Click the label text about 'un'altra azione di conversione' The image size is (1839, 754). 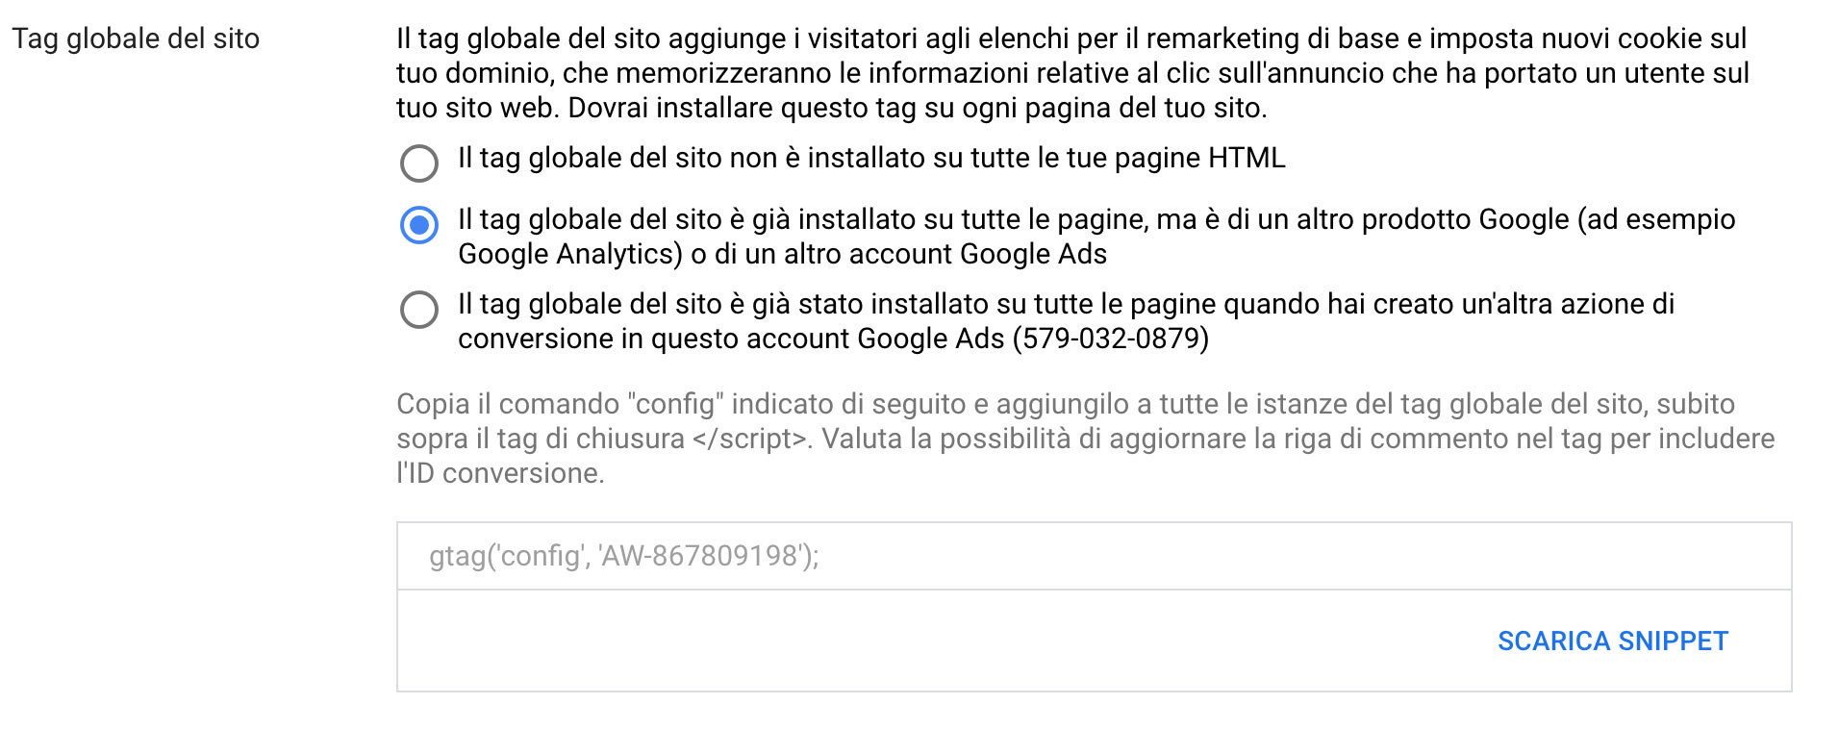tap(1066, 321)
